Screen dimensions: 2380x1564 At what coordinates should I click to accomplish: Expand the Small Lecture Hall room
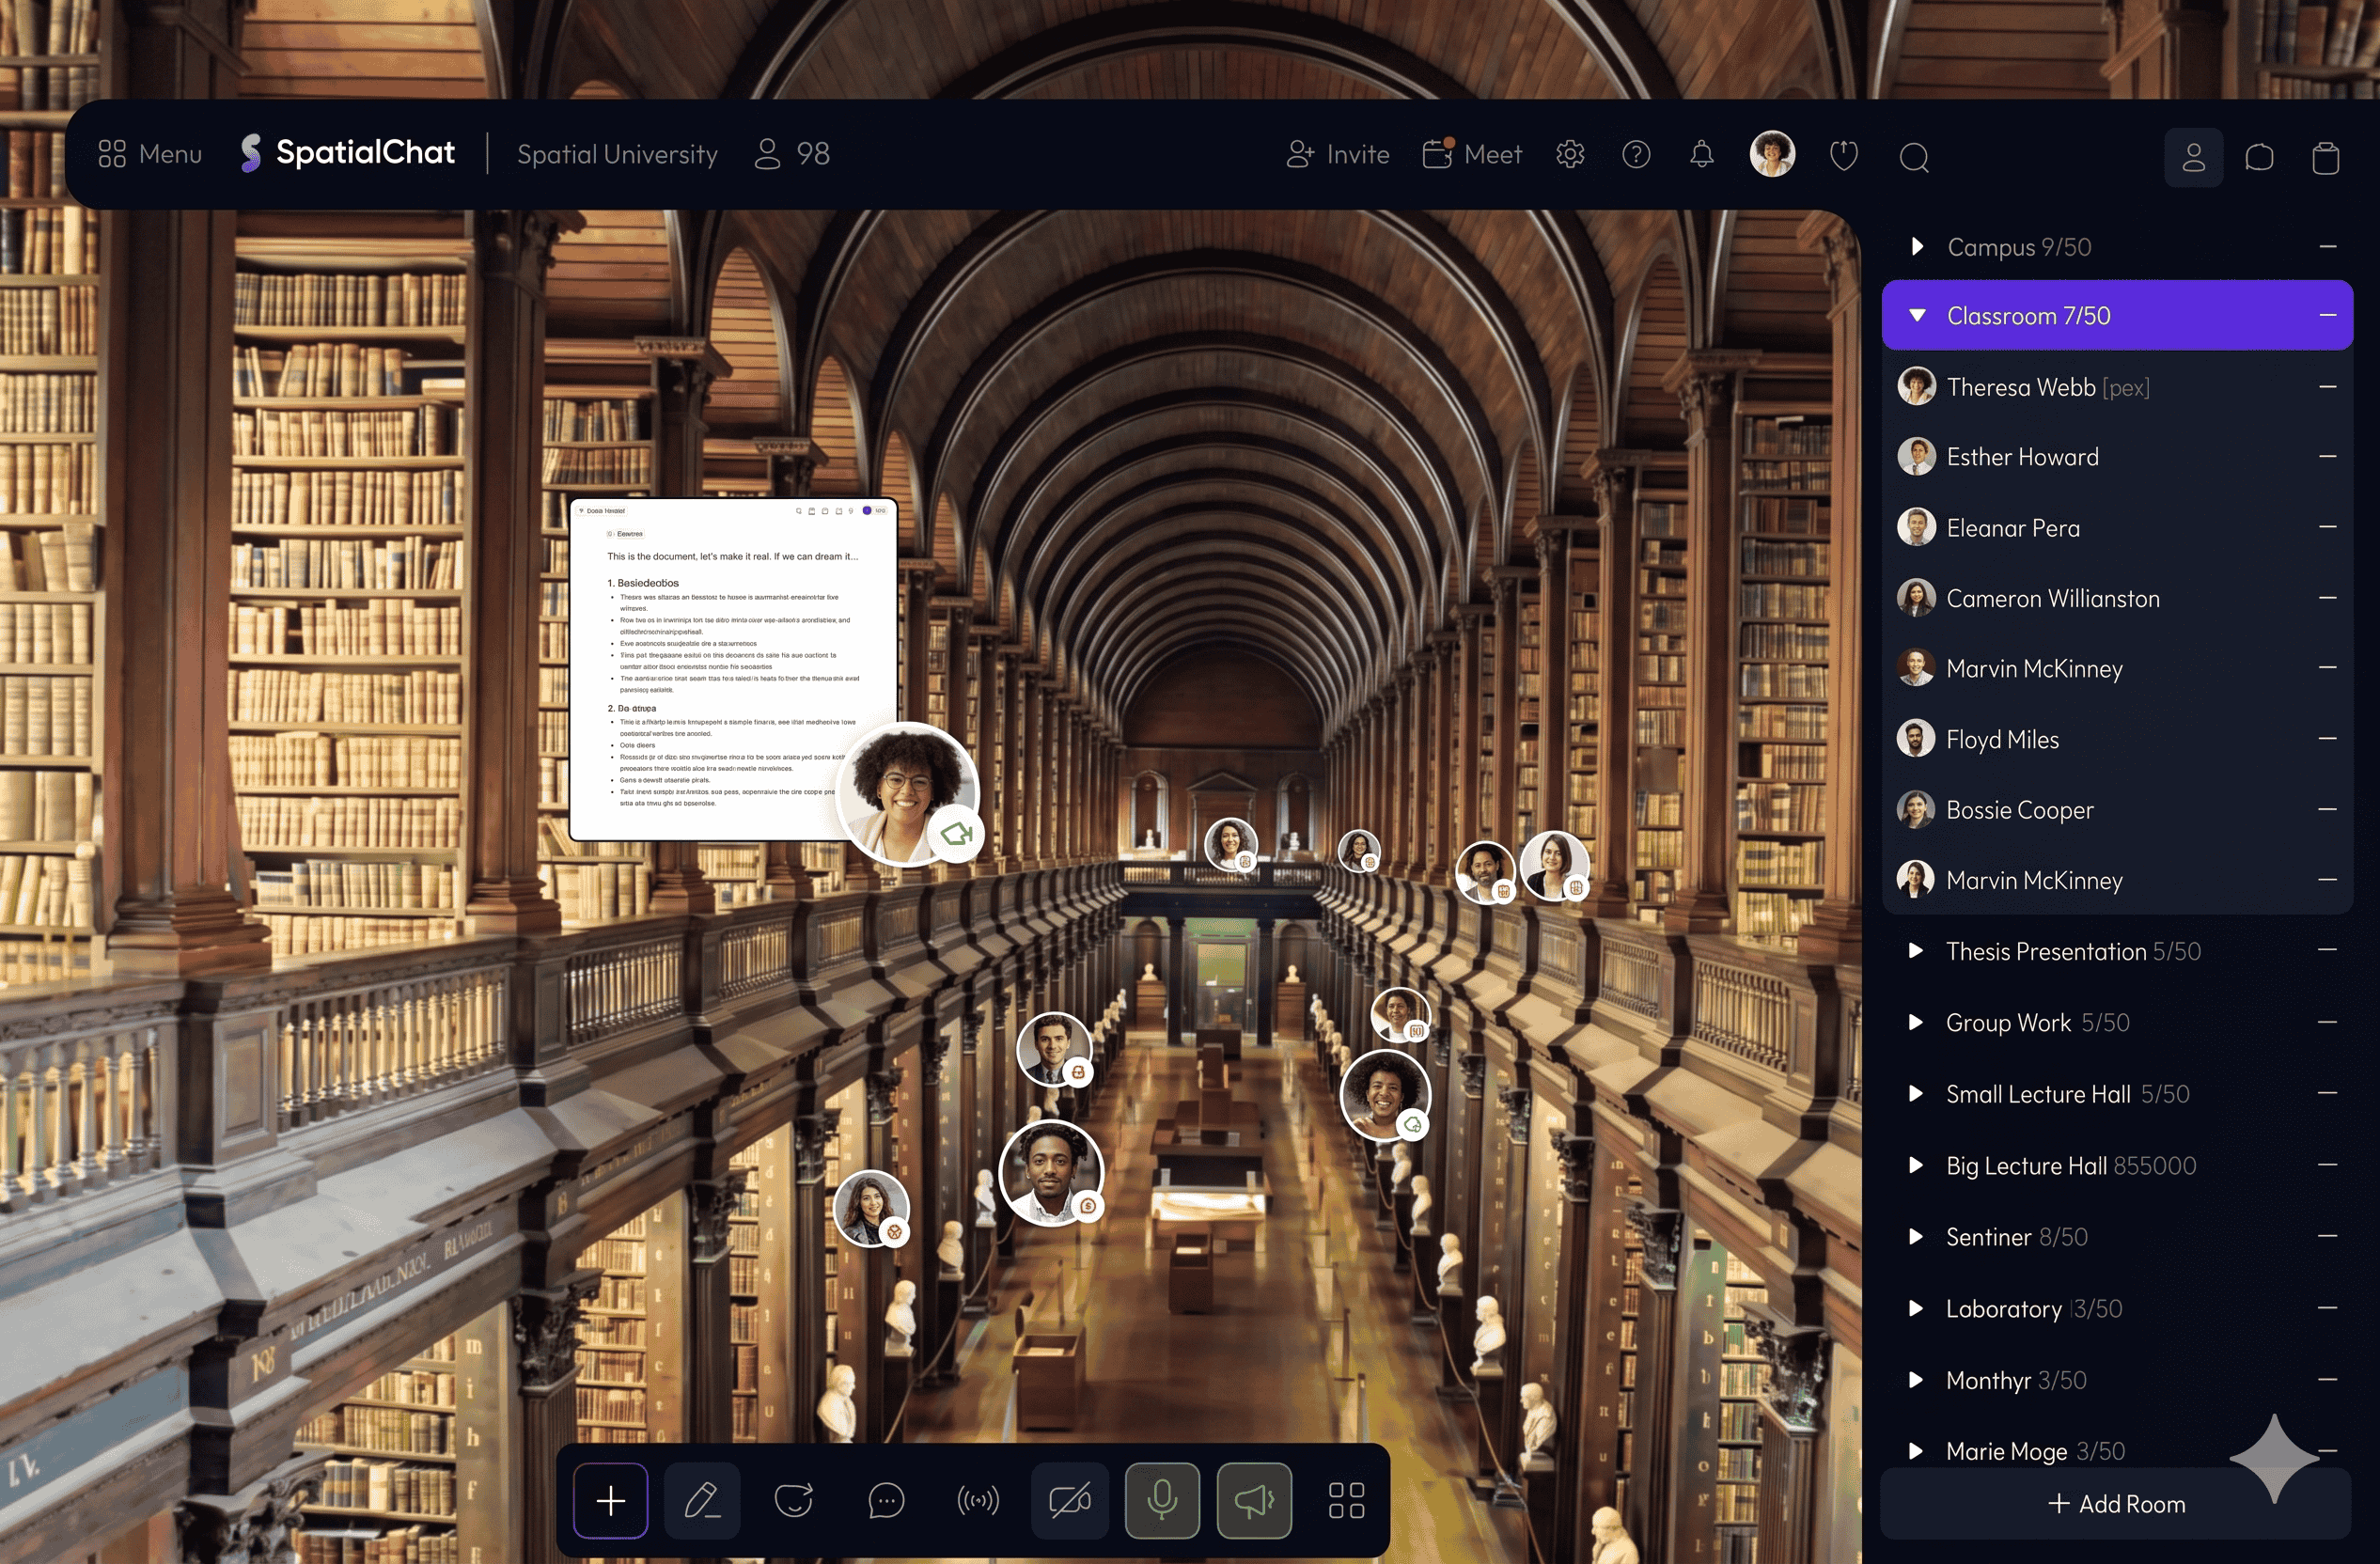(1915, 1093)
